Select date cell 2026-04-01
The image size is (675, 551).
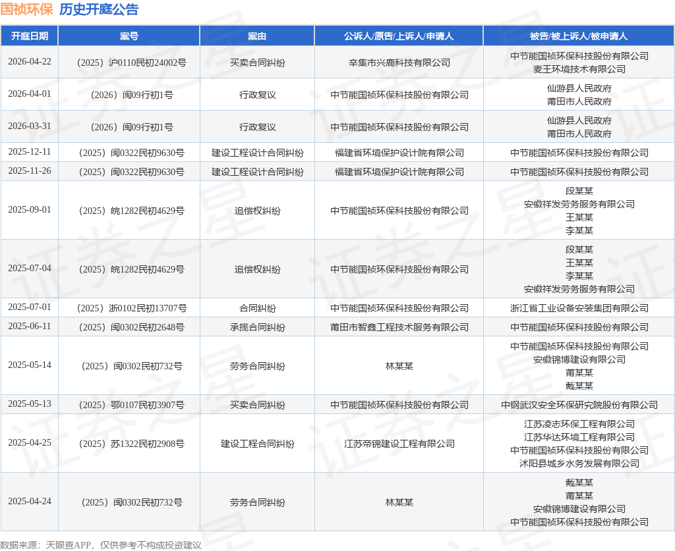pyautogui.click(x=29, y=93)
